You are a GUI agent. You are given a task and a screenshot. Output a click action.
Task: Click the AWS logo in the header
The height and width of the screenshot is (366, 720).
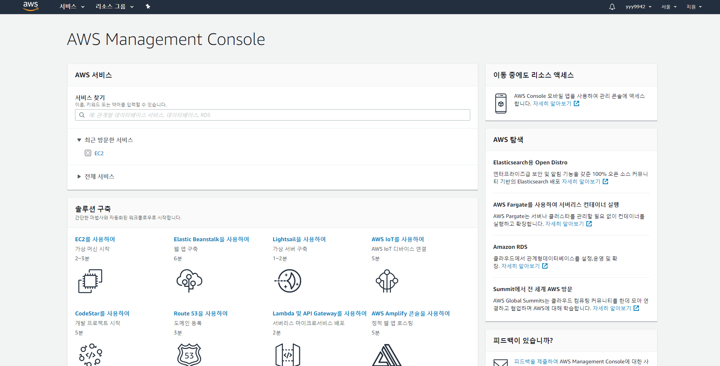30,6
